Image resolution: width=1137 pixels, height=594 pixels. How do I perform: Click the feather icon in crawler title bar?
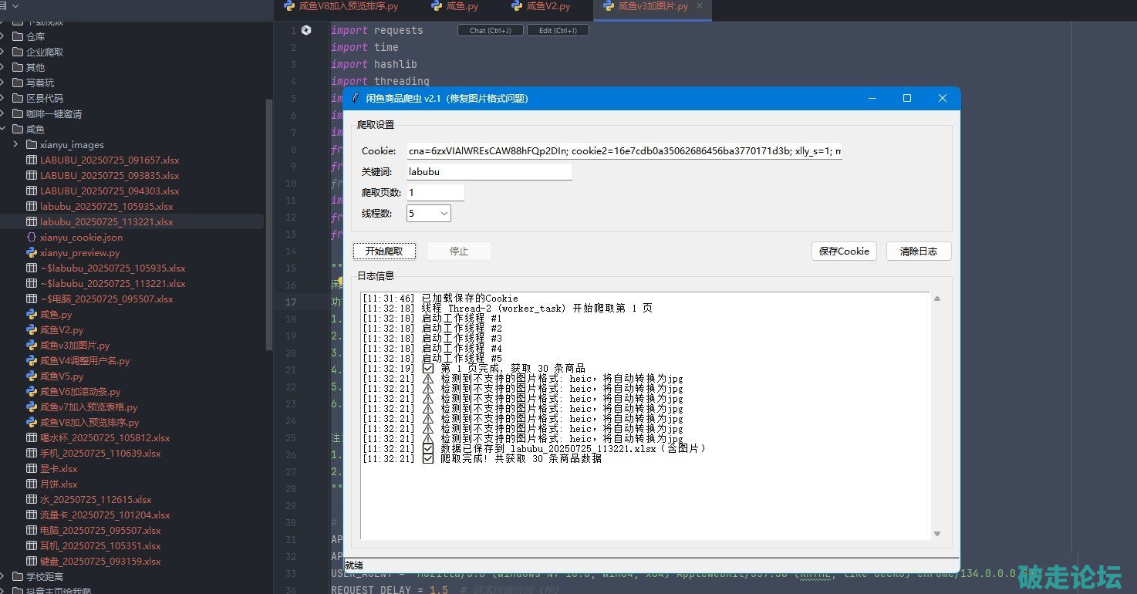tap(356, 99)
